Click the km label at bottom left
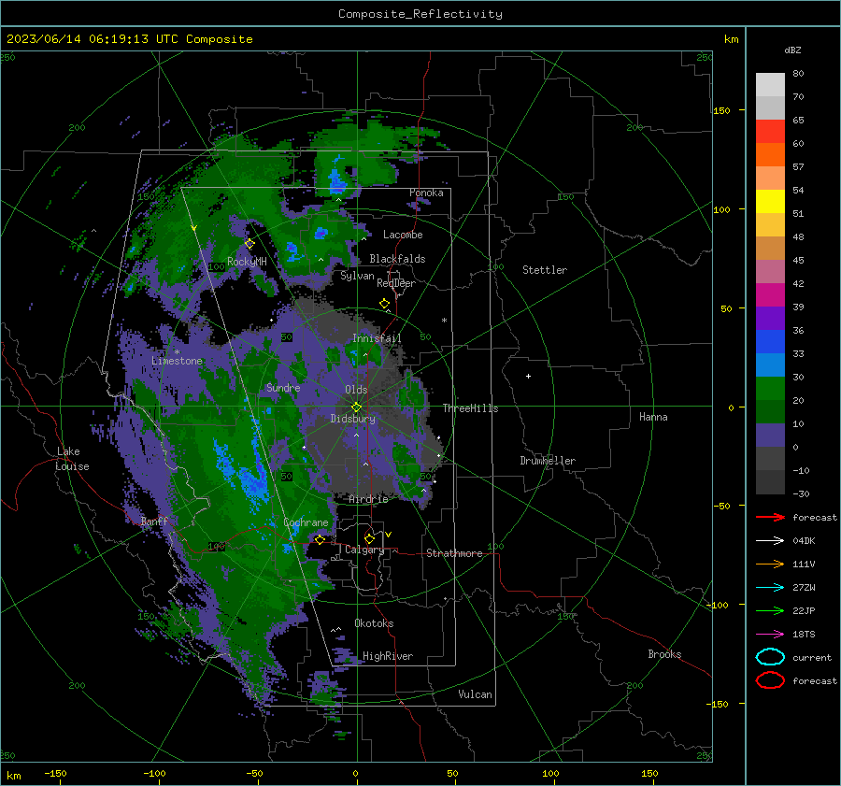 pos(13,776)
